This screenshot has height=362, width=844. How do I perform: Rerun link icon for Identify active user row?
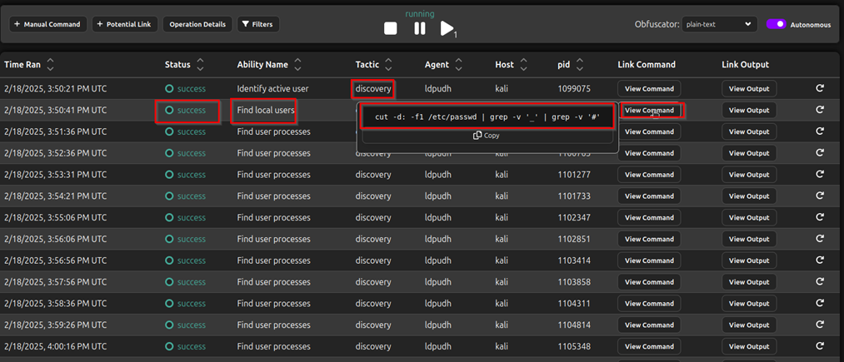coord(820,88)
